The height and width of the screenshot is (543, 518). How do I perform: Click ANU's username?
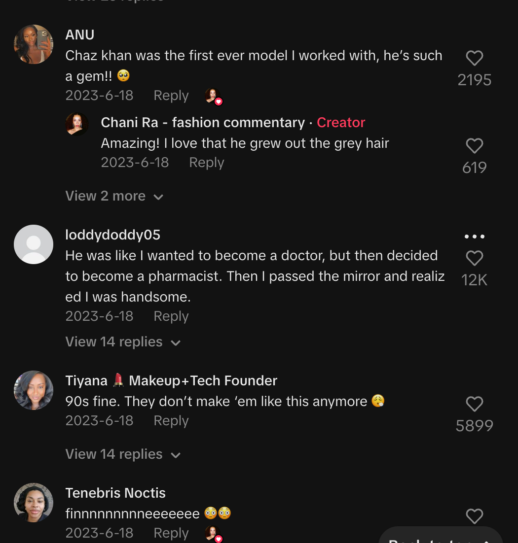point(79,34)
